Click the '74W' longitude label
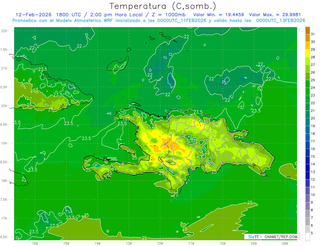This screenshot has height=247, width=320. (x=97, y=243)
